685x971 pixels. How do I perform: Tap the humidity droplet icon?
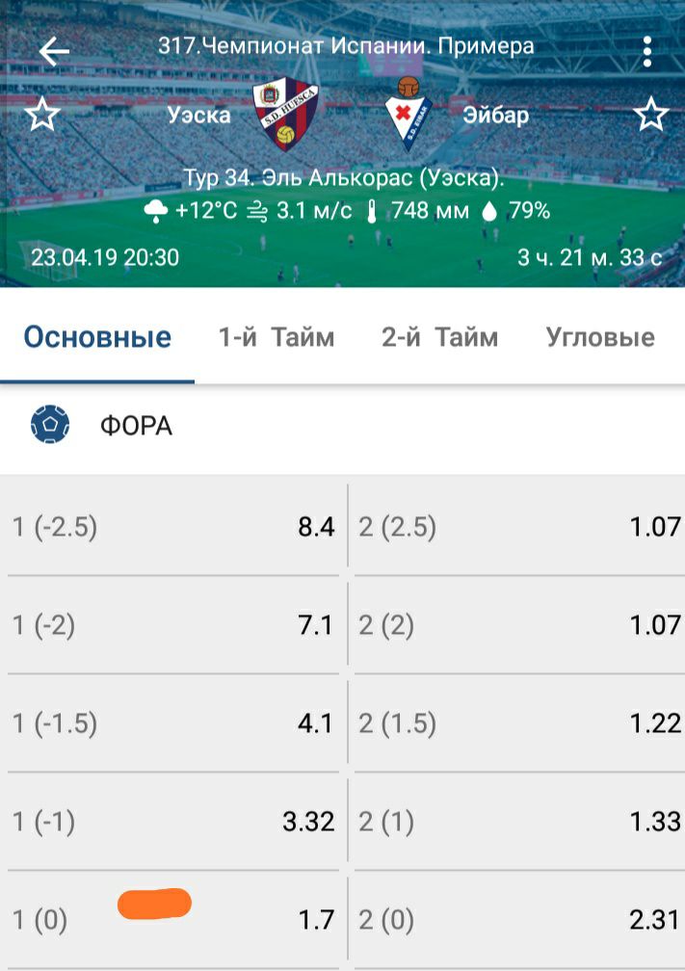[x=491, y=211]
